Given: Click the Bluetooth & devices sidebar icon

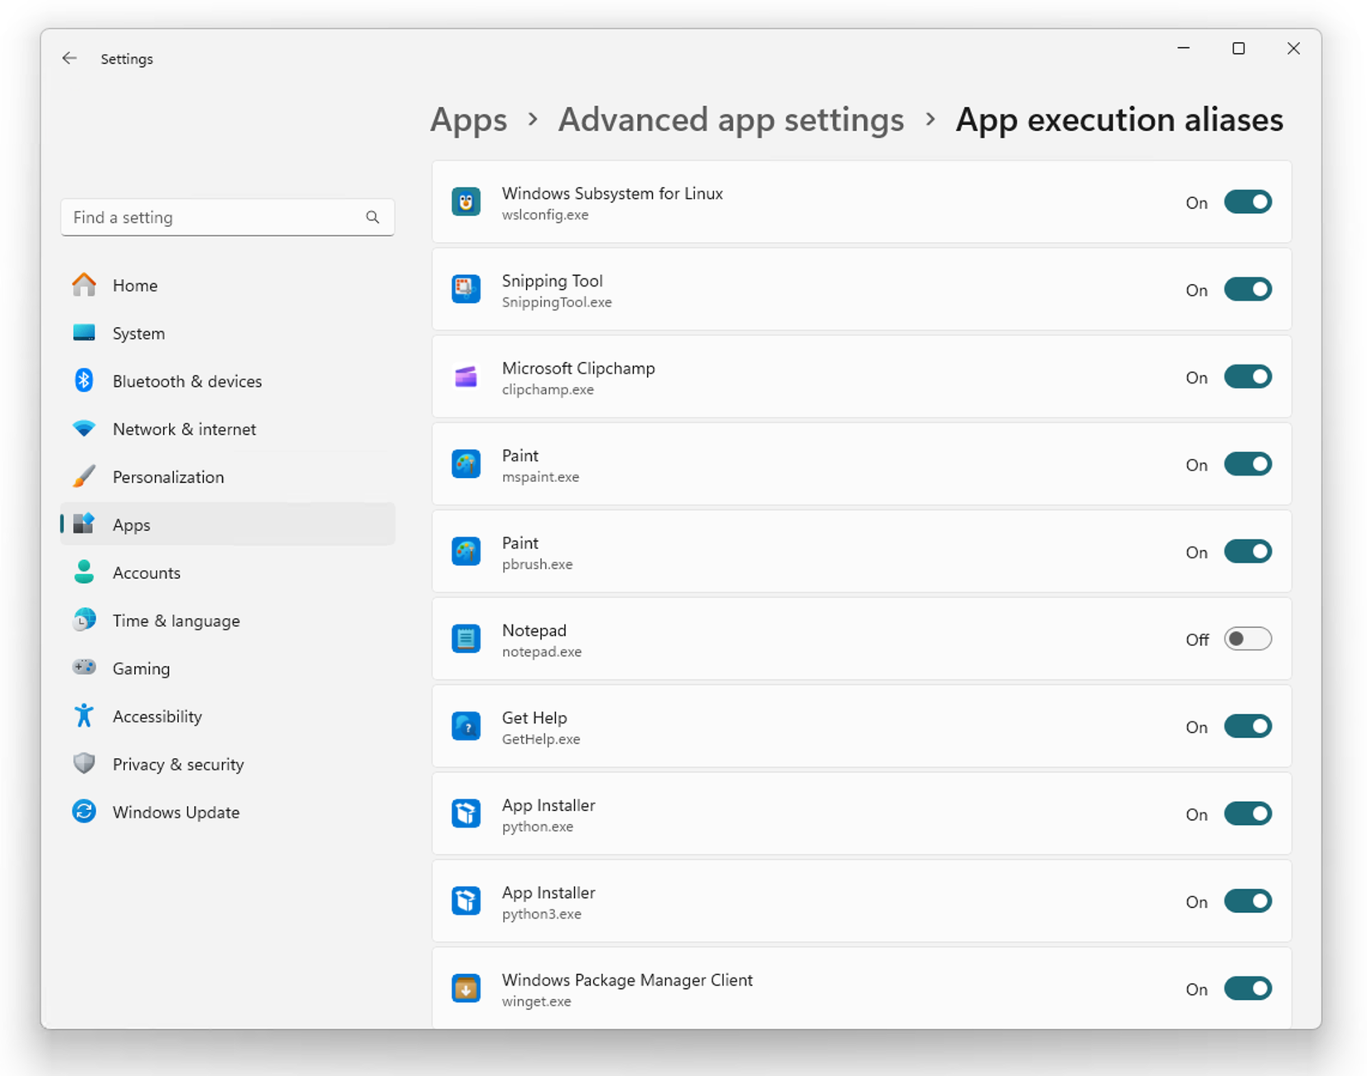Looking at the screenshot, I should [84, 380].
